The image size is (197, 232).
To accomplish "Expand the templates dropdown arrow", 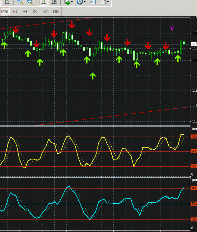I will tap(108, 2).
